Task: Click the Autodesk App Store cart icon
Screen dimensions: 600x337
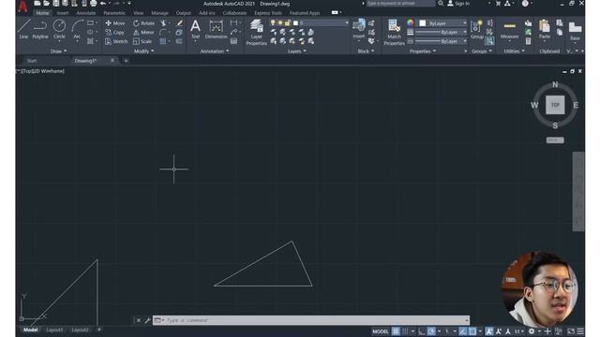Action: tap(498, 4)
